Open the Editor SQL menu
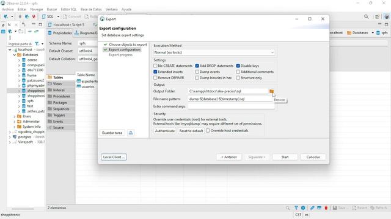 click(x=68, y=9)
